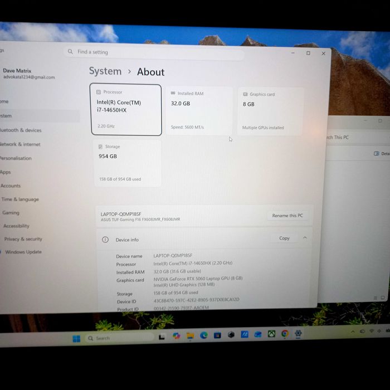
Task: Collapse the Device info section
Action: (x=305, y=238)
